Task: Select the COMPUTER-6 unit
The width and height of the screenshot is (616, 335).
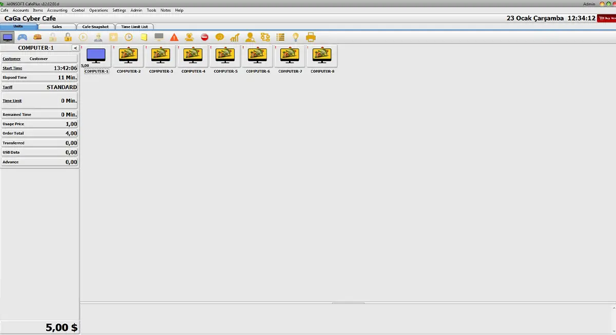Action: [258, 59]
